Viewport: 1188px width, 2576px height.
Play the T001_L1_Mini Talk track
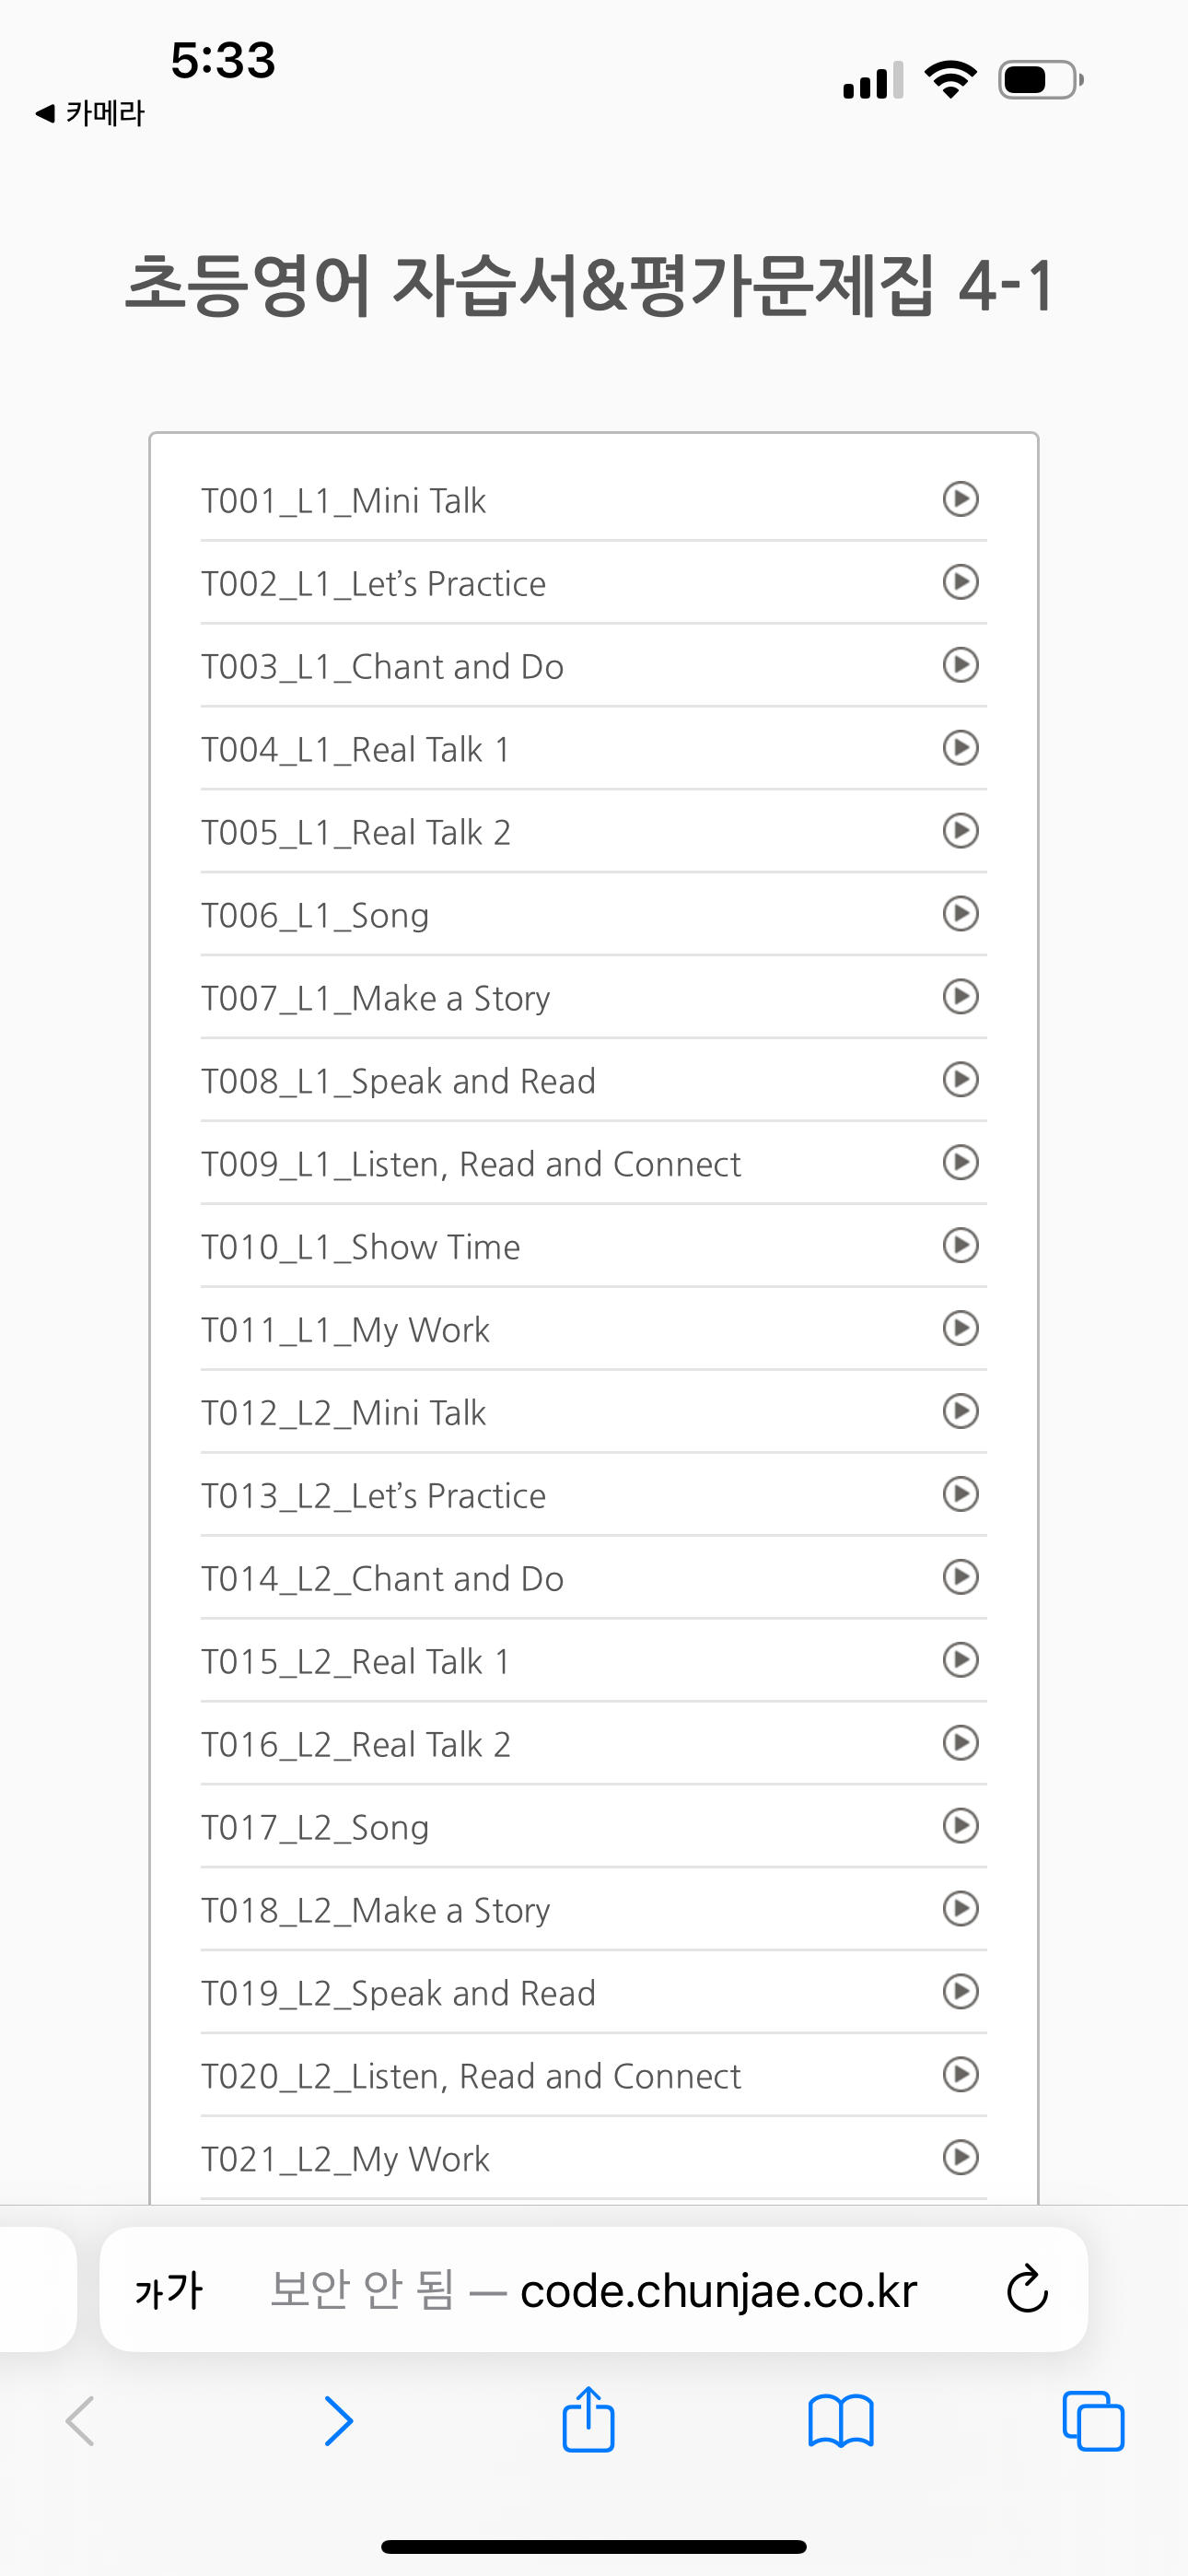point(960,498)
